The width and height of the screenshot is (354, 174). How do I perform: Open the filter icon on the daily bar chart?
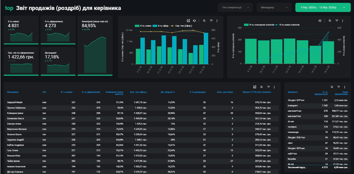click(211, 21)
